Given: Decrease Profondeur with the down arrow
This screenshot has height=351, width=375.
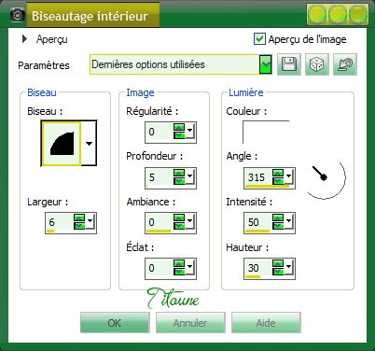Looking at the screenshot, I should tap(179, 181).
